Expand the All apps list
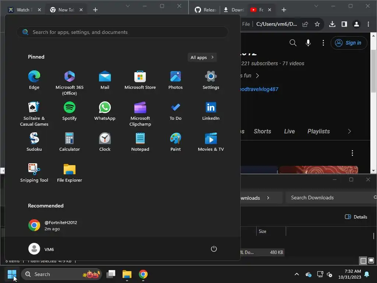This screenshot has height=283, width=377. point(202,57)
